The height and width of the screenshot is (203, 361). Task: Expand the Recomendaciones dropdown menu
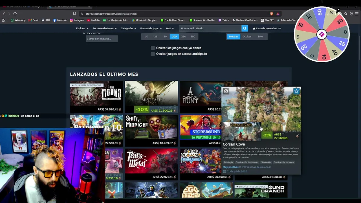coord(105,28)
